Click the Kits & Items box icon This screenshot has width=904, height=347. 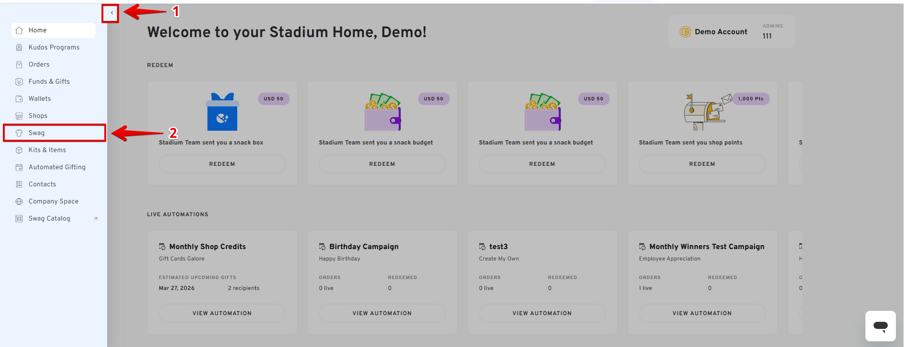tap(19, 150)
